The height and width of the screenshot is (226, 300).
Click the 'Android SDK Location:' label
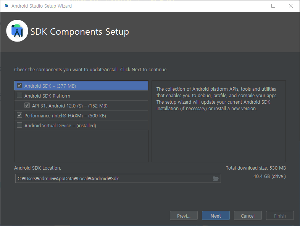[37, 168]
